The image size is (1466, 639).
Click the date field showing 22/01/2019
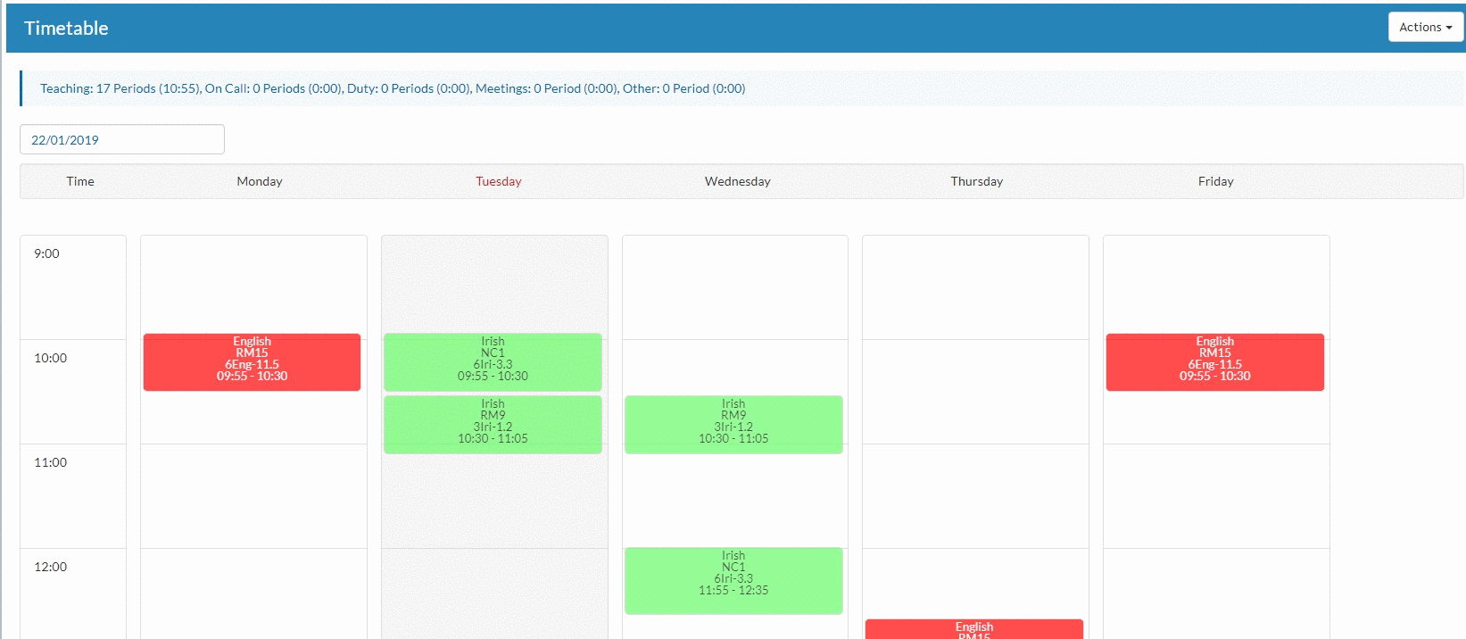tap(122, 139)
